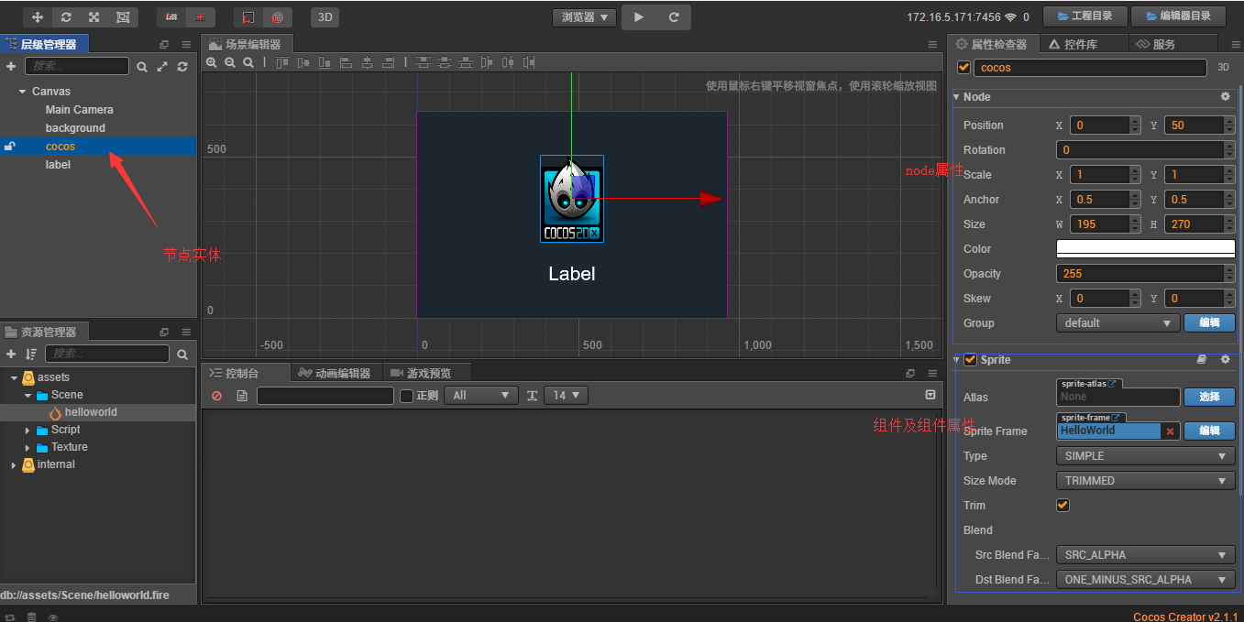1244x622 pixels.
Task: Align nodes to vertical center
Action: [x=303, y=62]
